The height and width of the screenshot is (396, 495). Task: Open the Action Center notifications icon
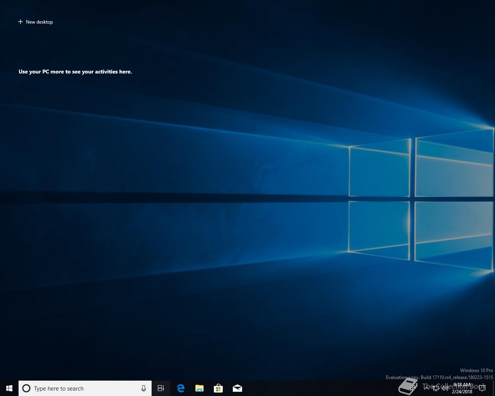[x=482, y=388]
